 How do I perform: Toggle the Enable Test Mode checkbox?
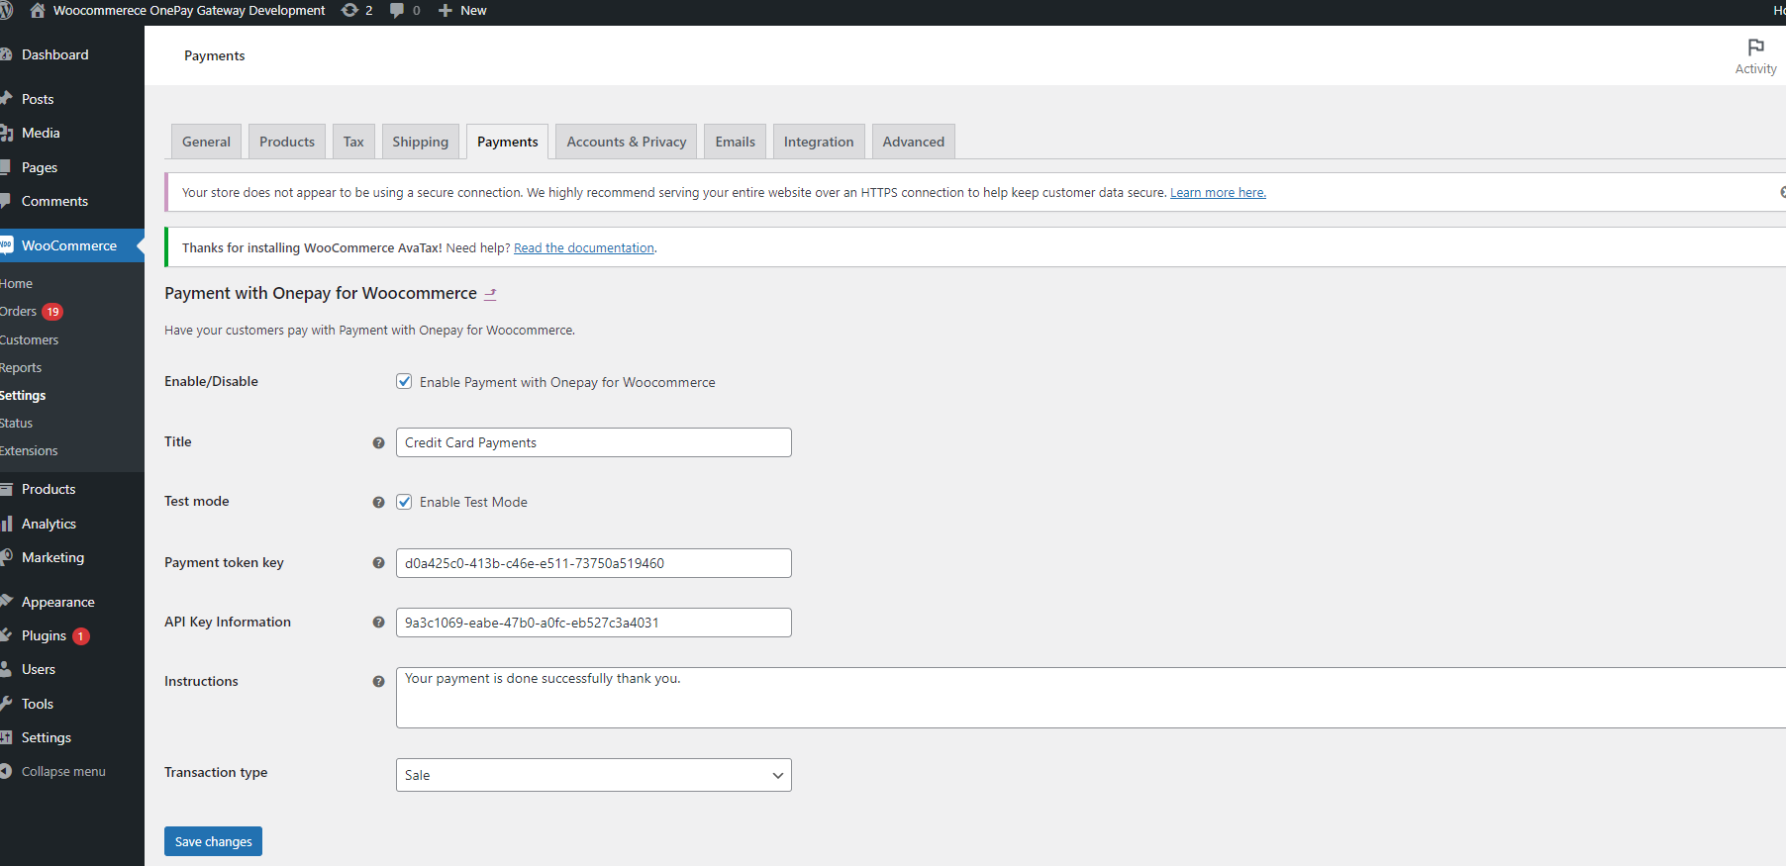(404, 502)
